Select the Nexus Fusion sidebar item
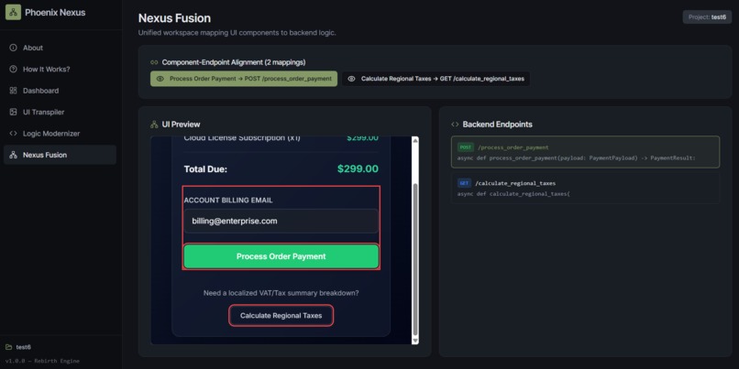 [x=60, y=155]
